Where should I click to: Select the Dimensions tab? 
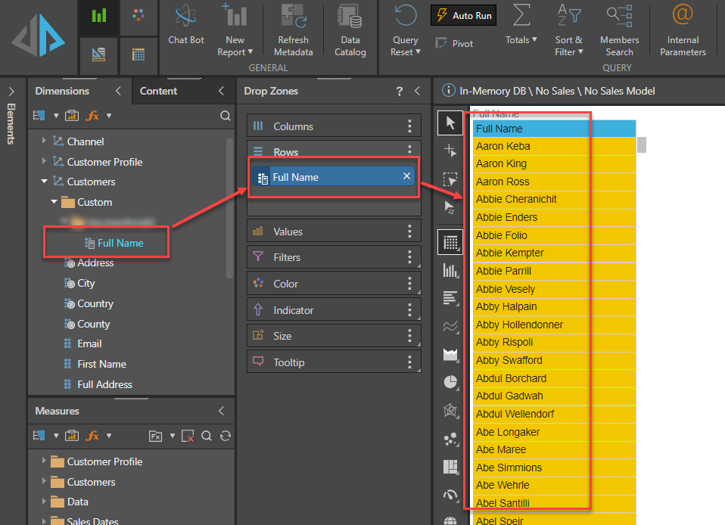(x=62, y=91)
